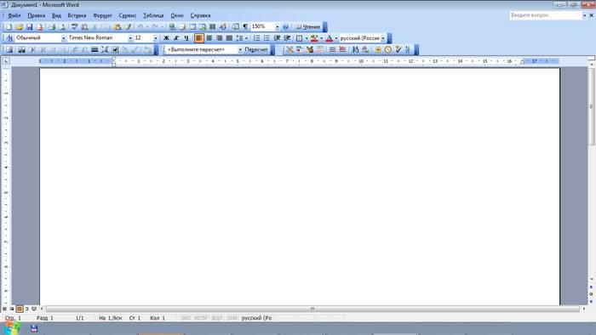Open the Таблица menu
The image size is (596, 335).
coord(153,15)
